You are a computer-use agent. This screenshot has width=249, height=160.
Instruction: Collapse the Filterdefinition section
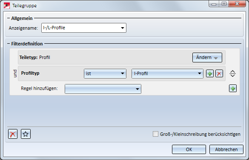(9, 44)
